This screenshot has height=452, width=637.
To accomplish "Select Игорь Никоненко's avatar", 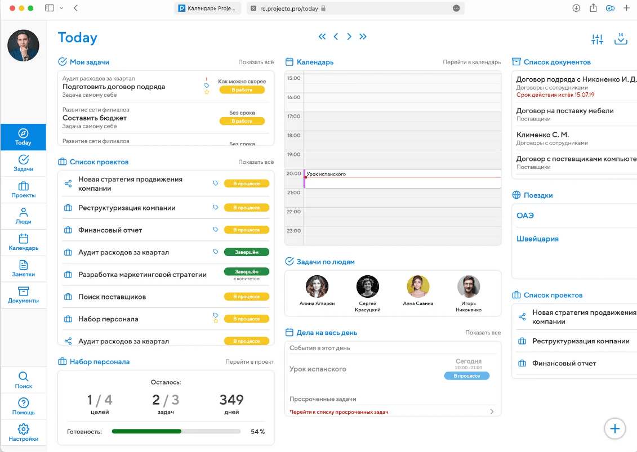I will pyautogui.click(x=469, y=287).
